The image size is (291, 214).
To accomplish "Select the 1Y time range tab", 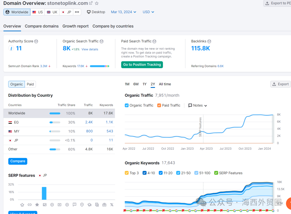I will pos(145,84).
